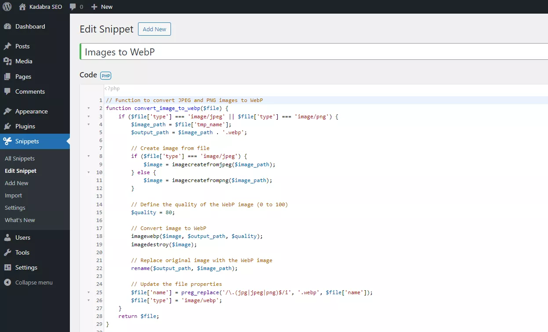Click the Appearance paintbrush icon
The width and height of the screenshot is (548, 332).
point(7,111)
